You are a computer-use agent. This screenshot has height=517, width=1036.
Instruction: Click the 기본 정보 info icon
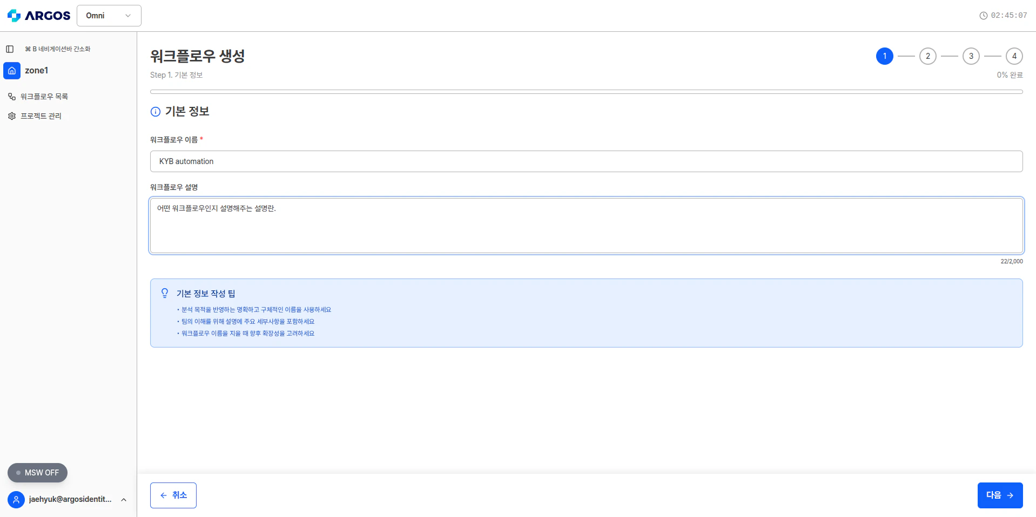point(156,112)
